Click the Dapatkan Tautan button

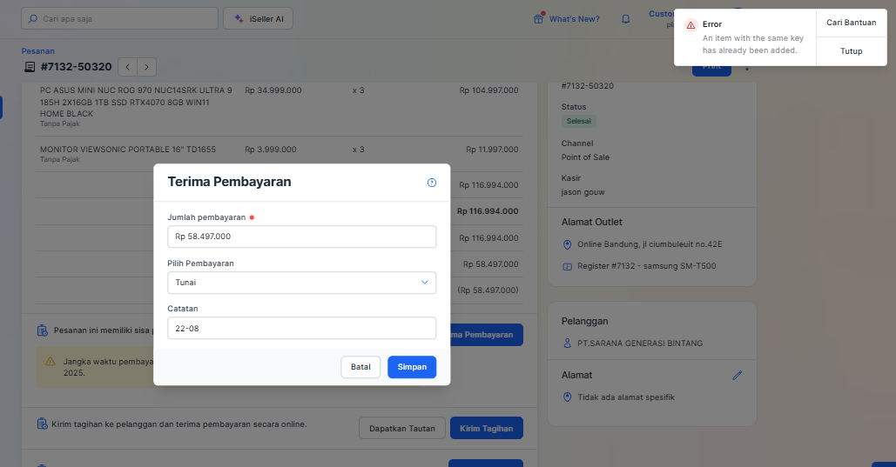[x=401, y=428]
